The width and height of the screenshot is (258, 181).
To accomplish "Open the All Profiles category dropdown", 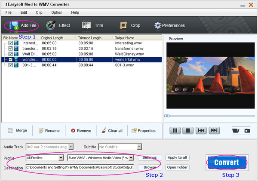I will tap(61, 158).
